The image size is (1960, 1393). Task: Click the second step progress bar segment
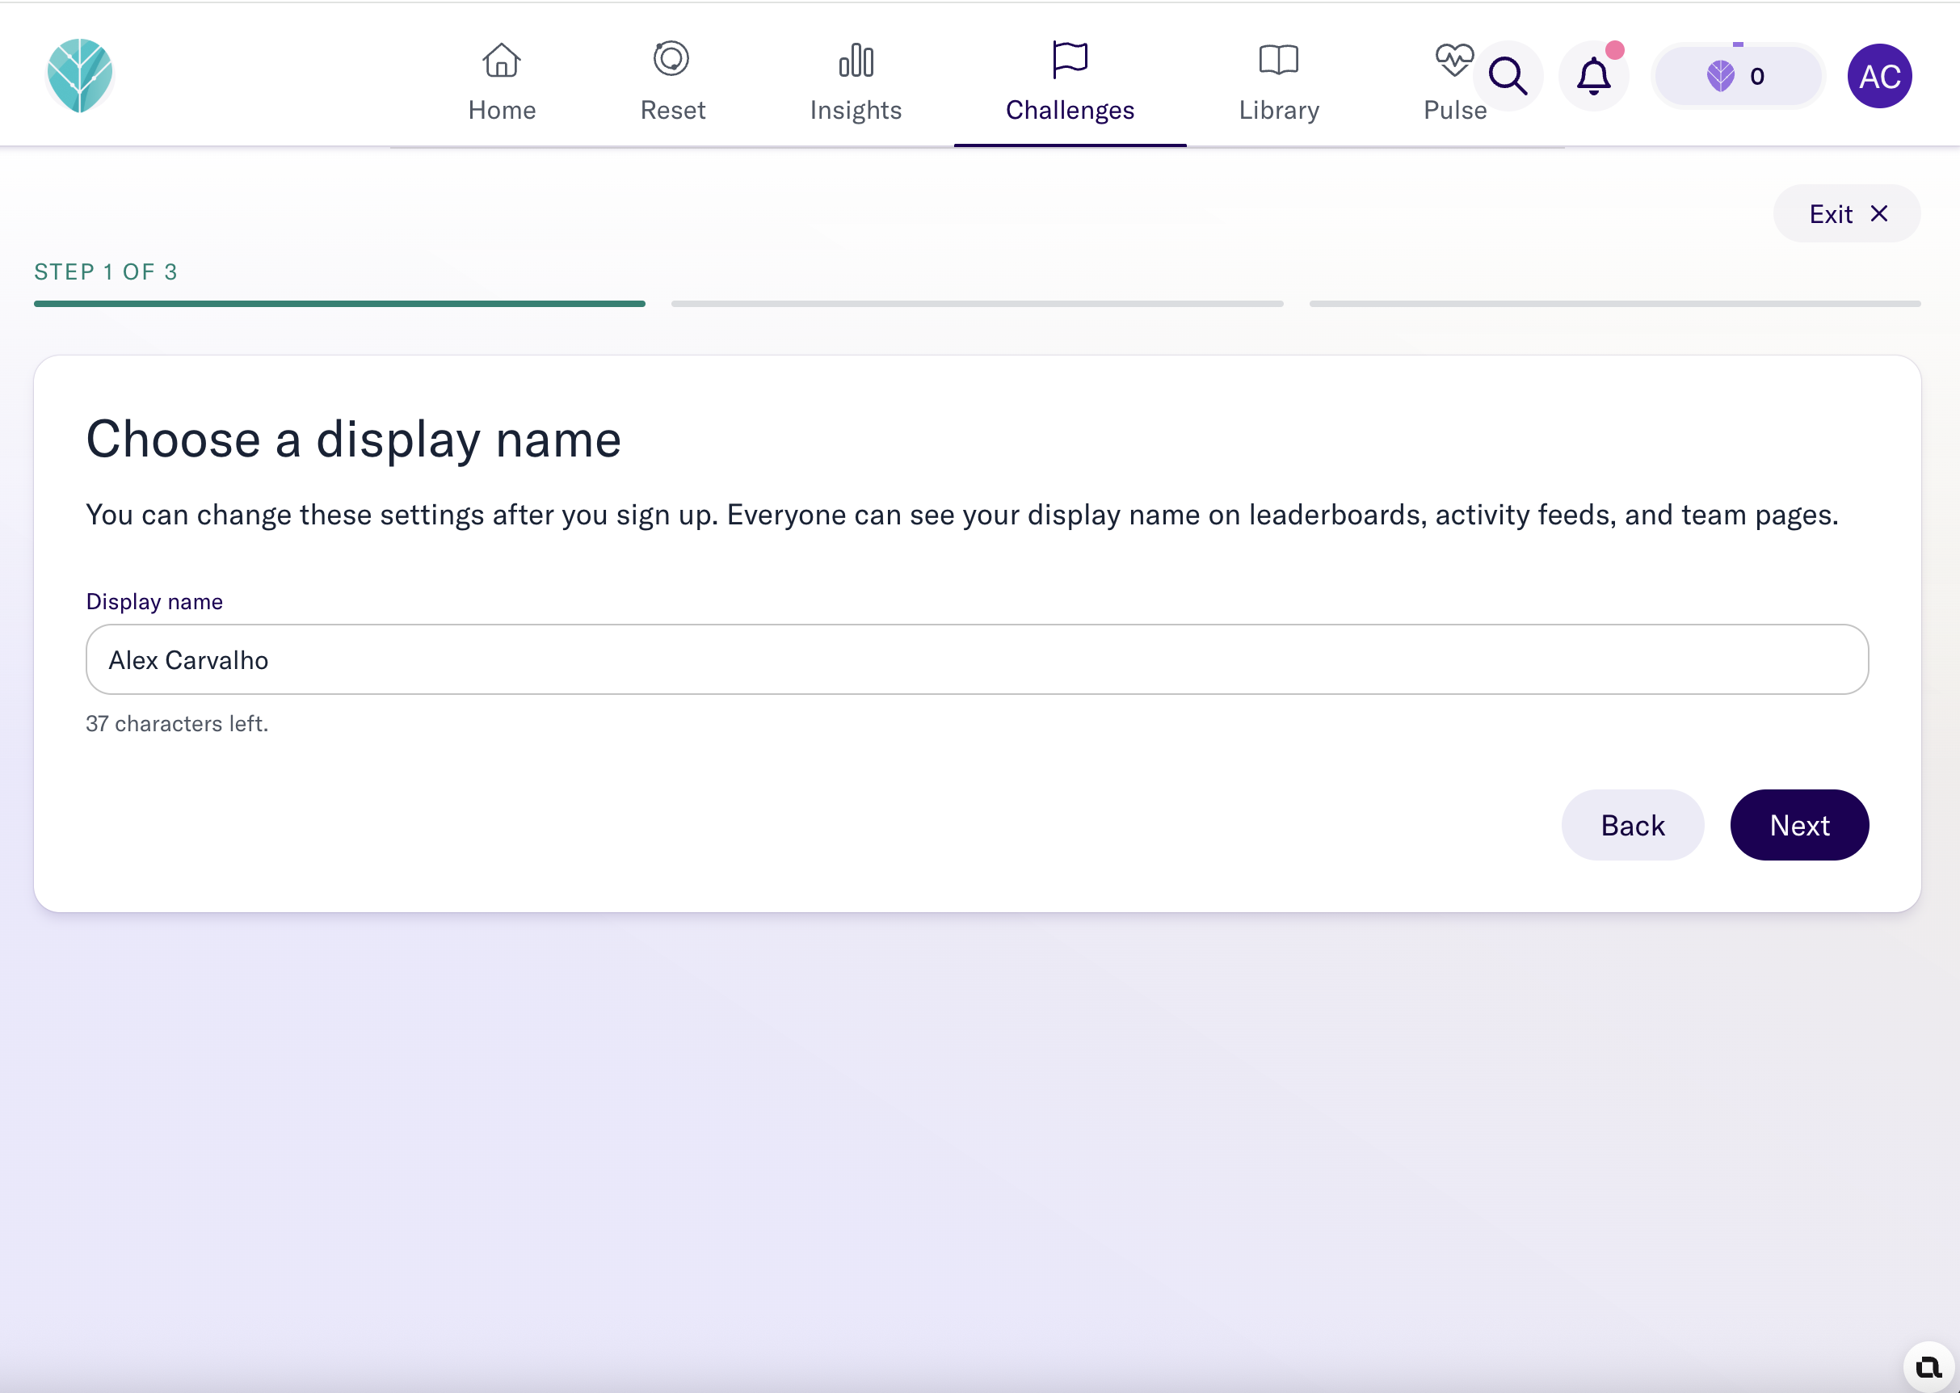[x=977, y=304]
